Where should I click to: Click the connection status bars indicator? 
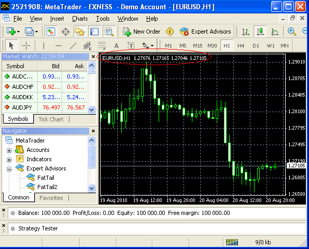coord(232,242)
